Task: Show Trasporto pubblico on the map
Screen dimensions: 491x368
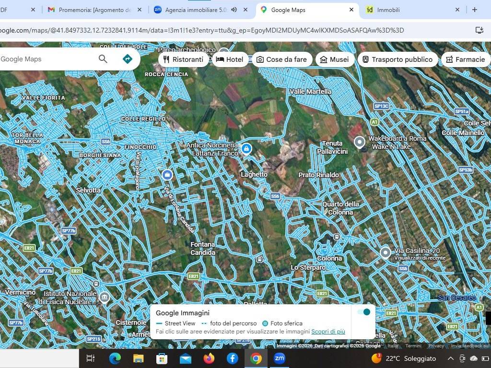Action: 397,59
